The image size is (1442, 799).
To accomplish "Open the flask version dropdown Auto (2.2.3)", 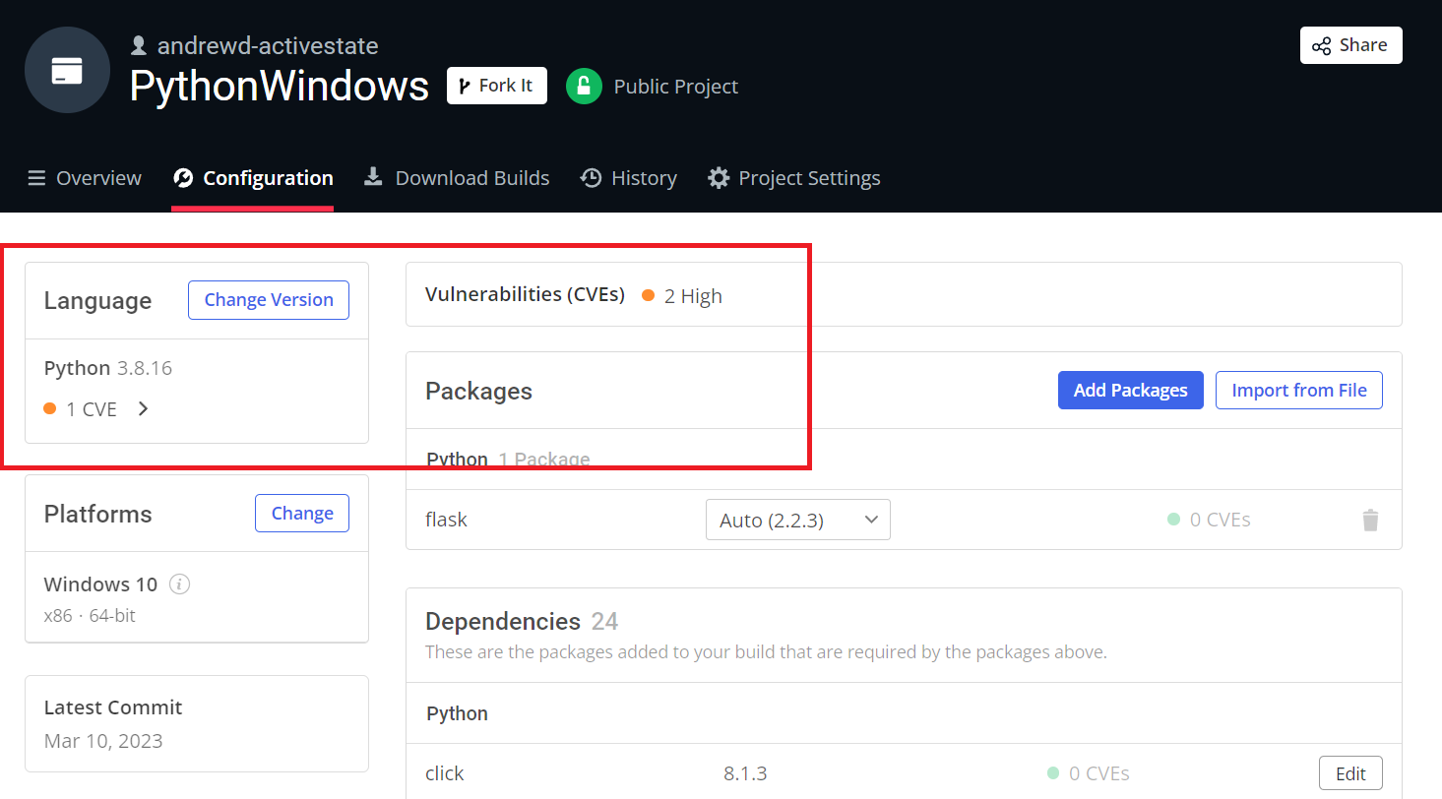I will [798, 520].
